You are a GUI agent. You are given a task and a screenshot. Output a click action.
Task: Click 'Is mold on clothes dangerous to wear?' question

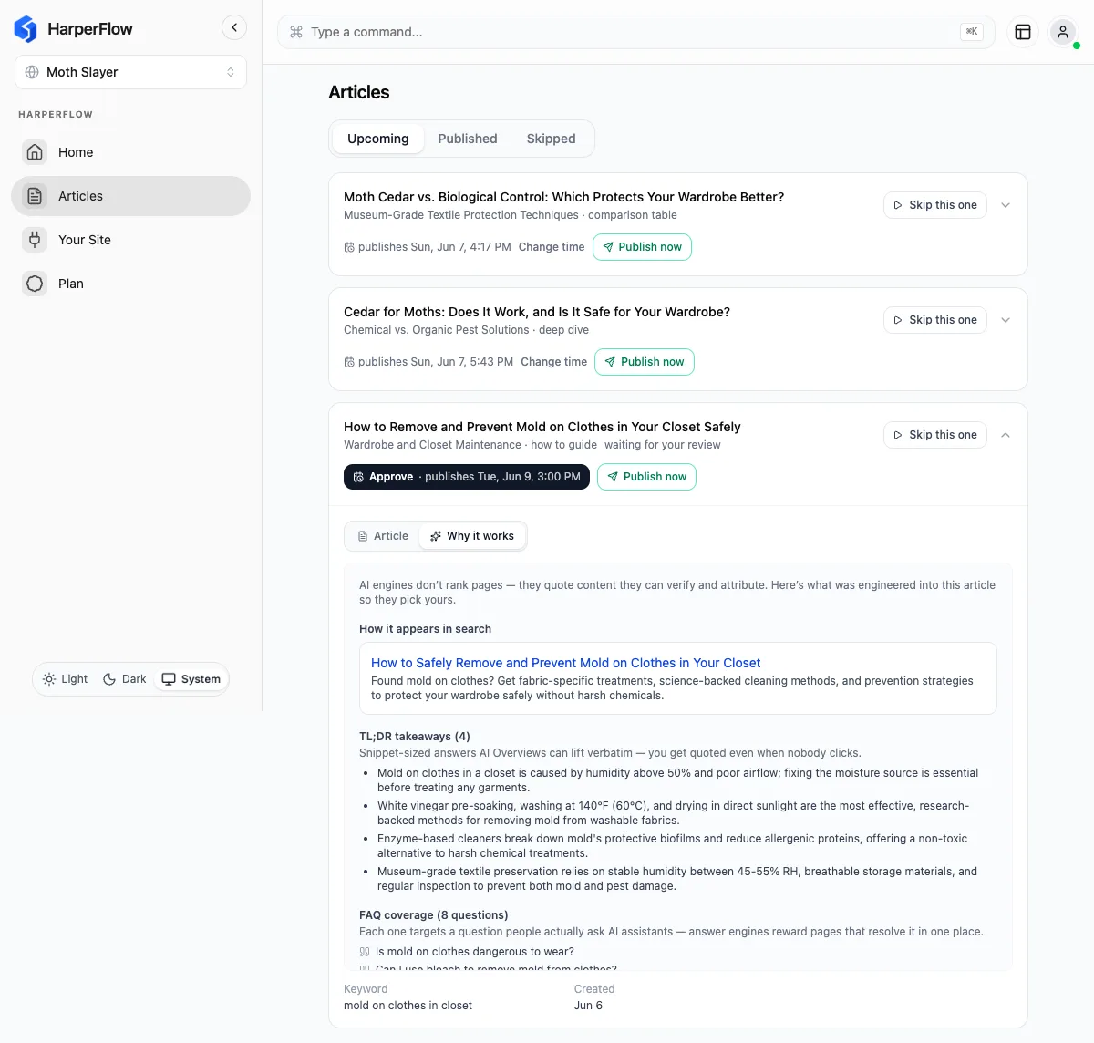tap(475, 952)
